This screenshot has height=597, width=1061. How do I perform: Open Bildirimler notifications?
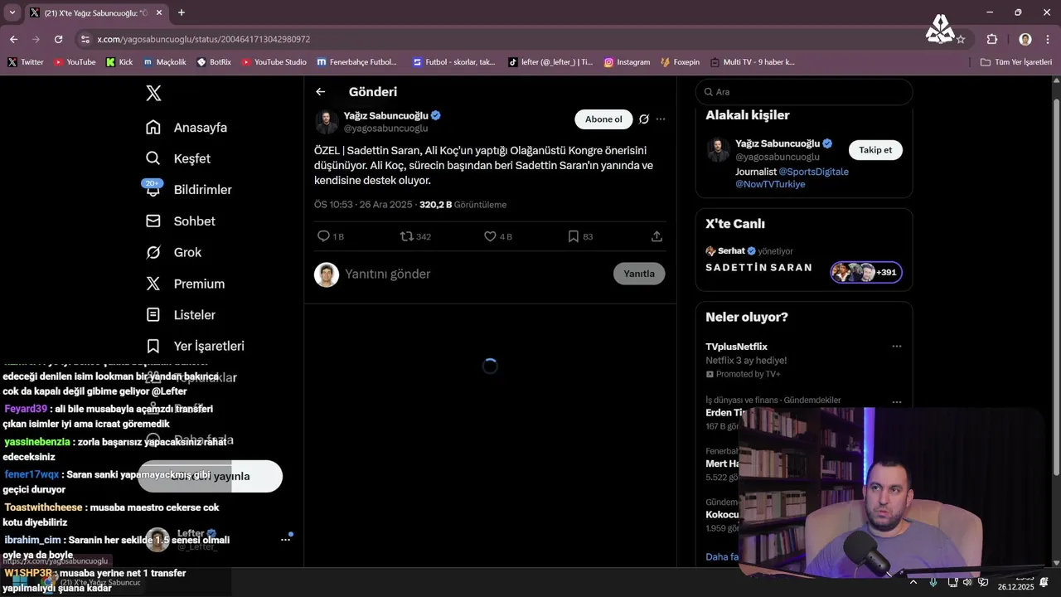pyautogui.click(x=188, y=190)
